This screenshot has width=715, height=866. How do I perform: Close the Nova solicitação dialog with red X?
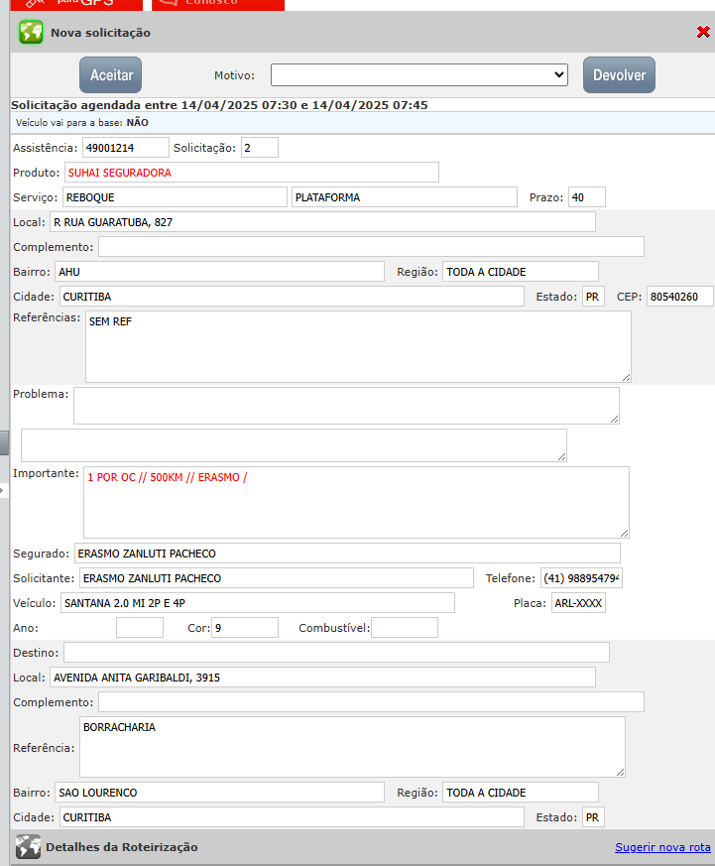click(x=703, y=32)
